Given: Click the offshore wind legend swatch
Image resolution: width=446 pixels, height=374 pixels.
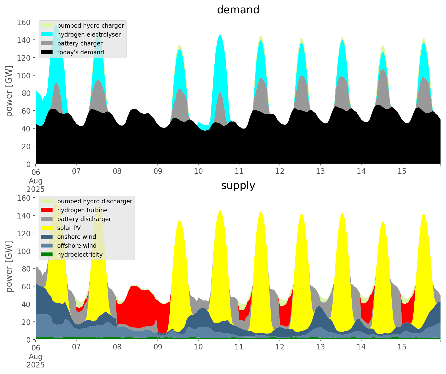Looking at the screenshot, I should tap(47, 246).
